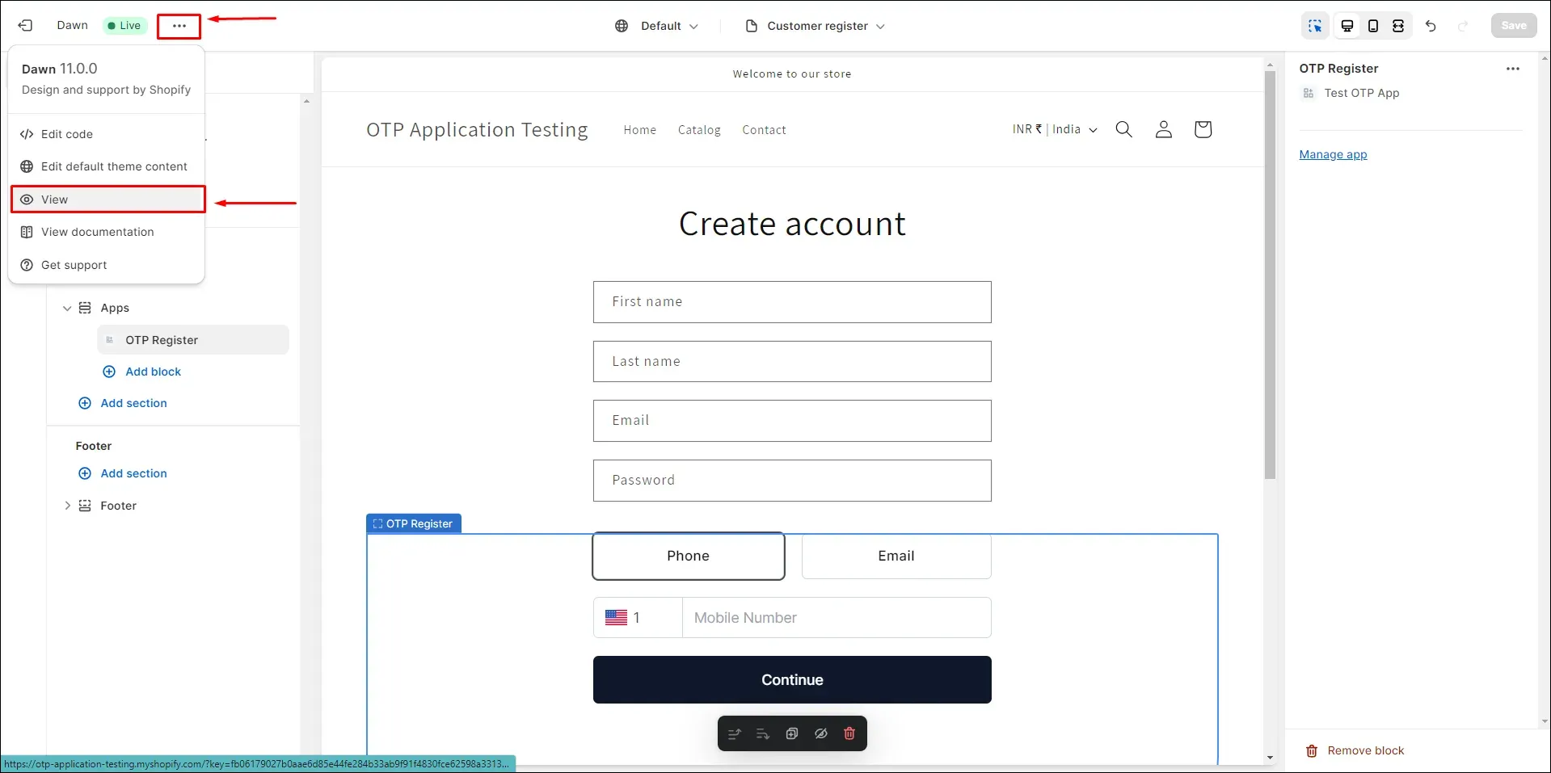Click the red delete block trash icon
The height and width of the screenshot is (773, 1551).
tap(849, 733)
